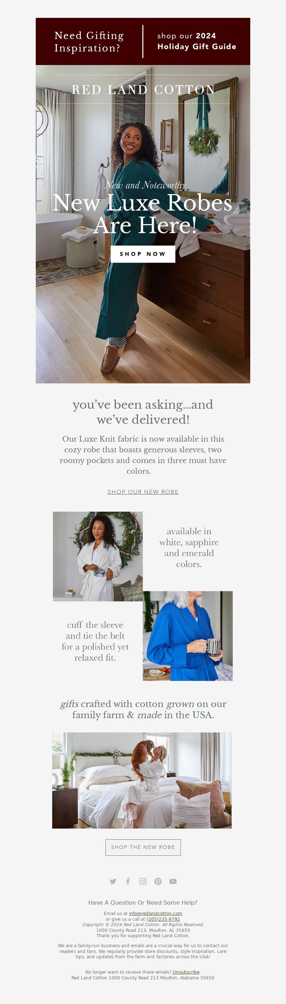Email info@redlandcotton.com link
The height and width of the screenshot is (1004, 286).
click(x=155, y=913)
